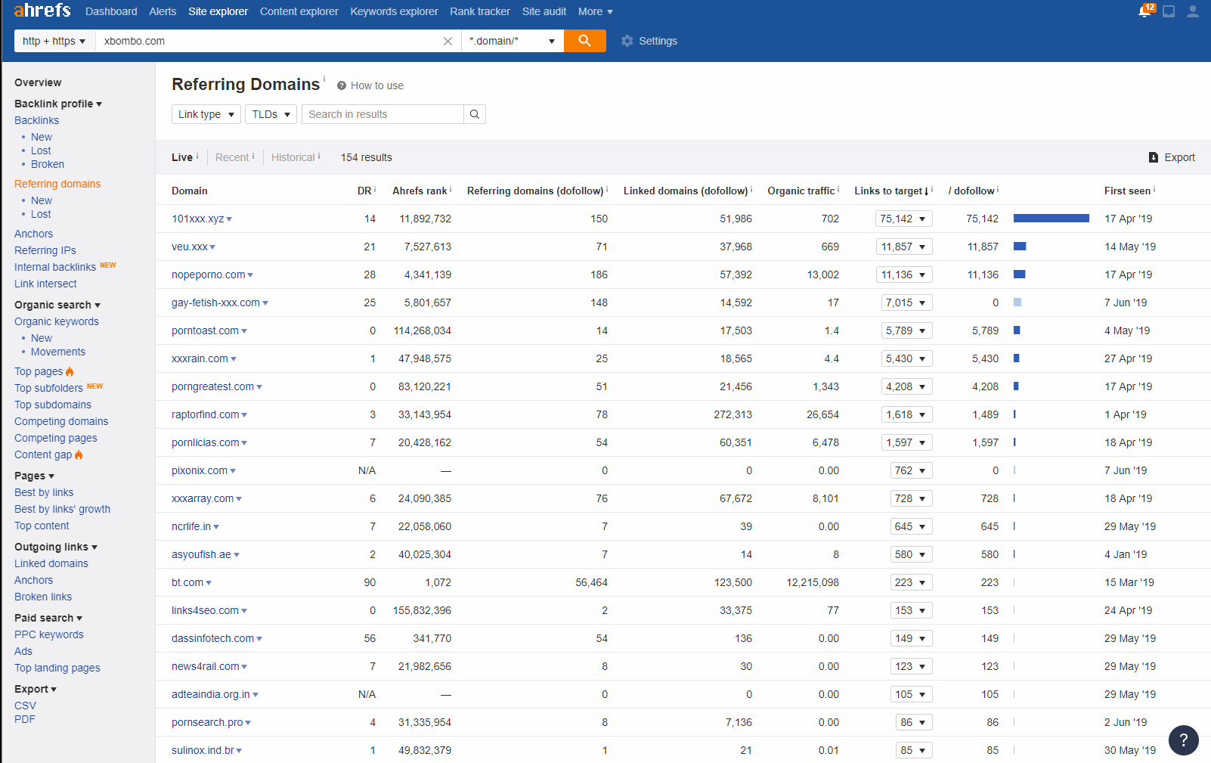
Task: Click info icon beside First seen
Action: pyautogui.click(x=1154, y=189)
